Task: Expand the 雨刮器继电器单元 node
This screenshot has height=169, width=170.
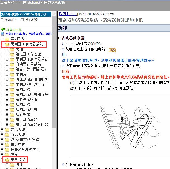Action: coord(7,84)
